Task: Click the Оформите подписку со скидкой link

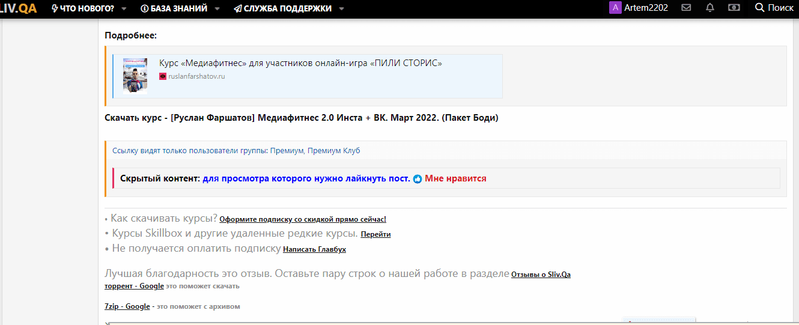Action: 302,219
